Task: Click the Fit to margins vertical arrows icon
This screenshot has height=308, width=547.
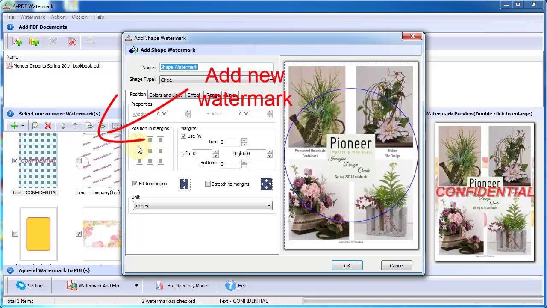Action: pyautogui.click(x=184, y=184)
